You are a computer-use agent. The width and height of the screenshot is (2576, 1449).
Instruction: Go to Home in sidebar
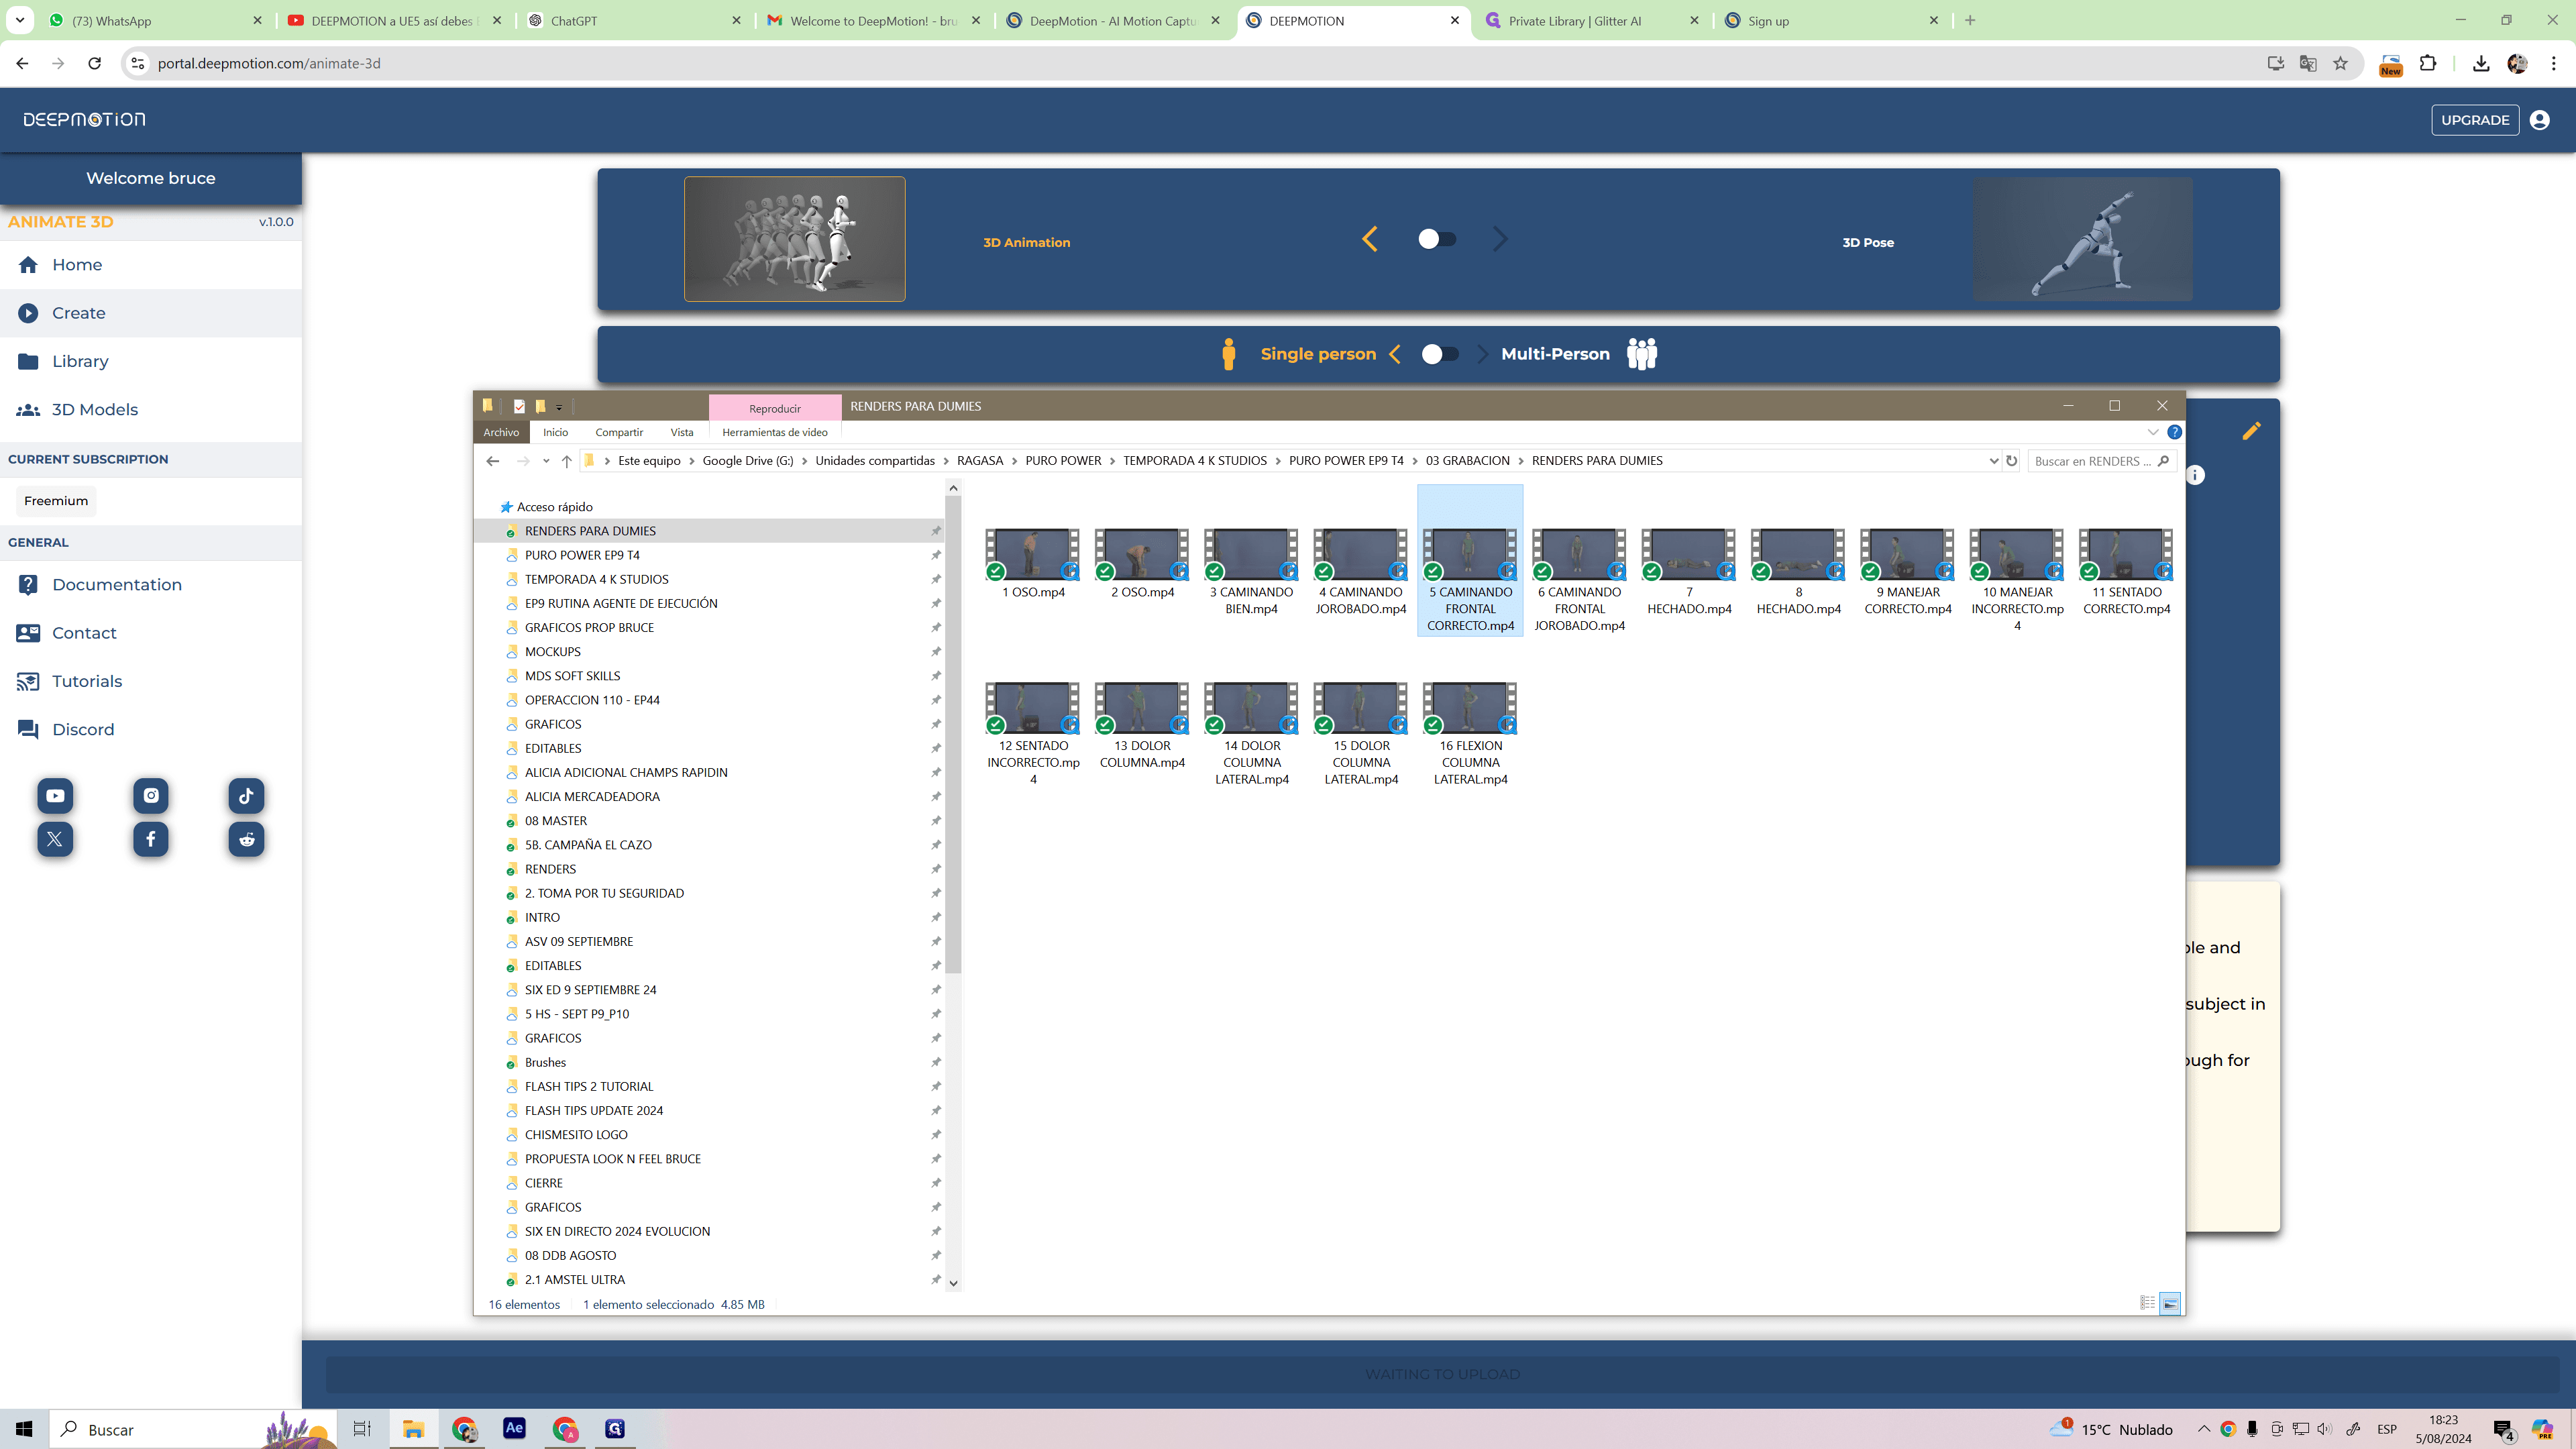pyautogui.click(x=151, y=265)
